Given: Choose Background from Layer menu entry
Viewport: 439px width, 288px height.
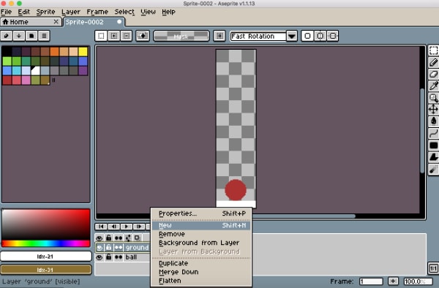Looking at the screenshot, I should (201, 243).
